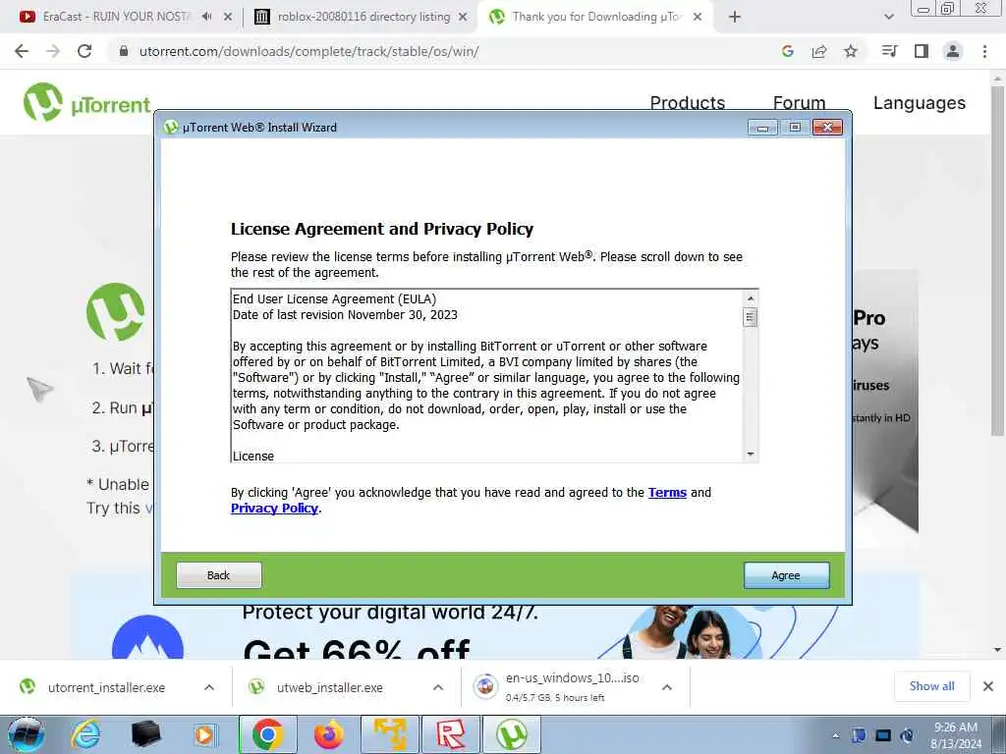Click the Back button in install wizard
Image resolution: width=1006 pixels, height=754 pixels.
coord(219,575)
